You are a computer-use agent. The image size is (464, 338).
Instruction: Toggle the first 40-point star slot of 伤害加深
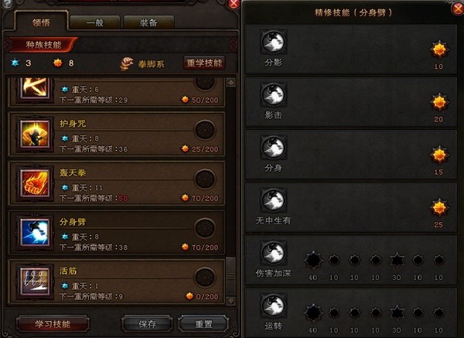(x=312, y=260)
